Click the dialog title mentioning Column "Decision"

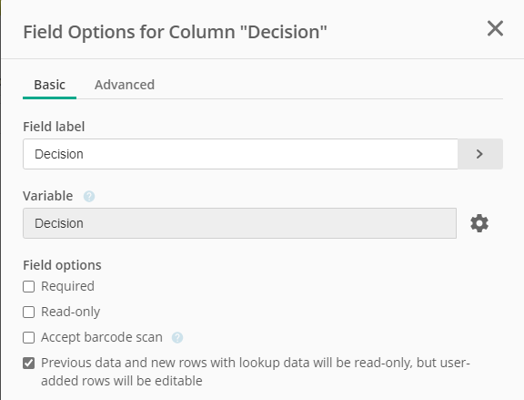coord(175,32)
